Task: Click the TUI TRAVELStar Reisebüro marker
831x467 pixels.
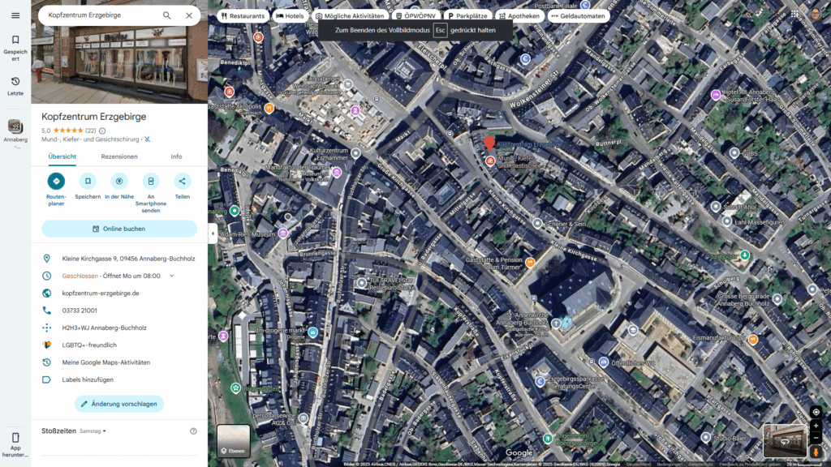Action: point(361,283)
